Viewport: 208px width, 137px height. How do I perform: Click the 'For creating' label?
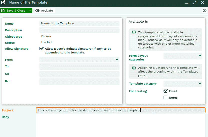[138, 91]
